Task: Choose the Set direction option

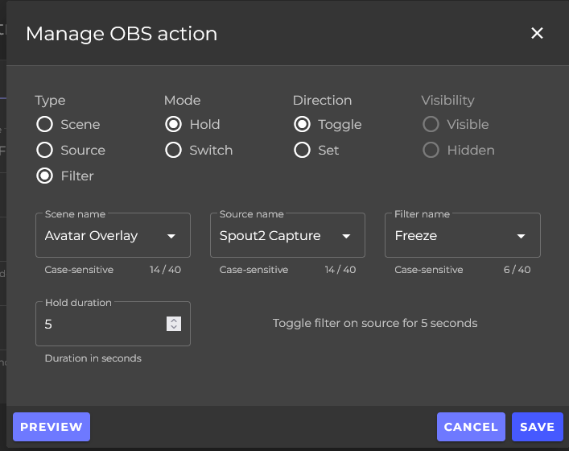Action: point(302,151)
